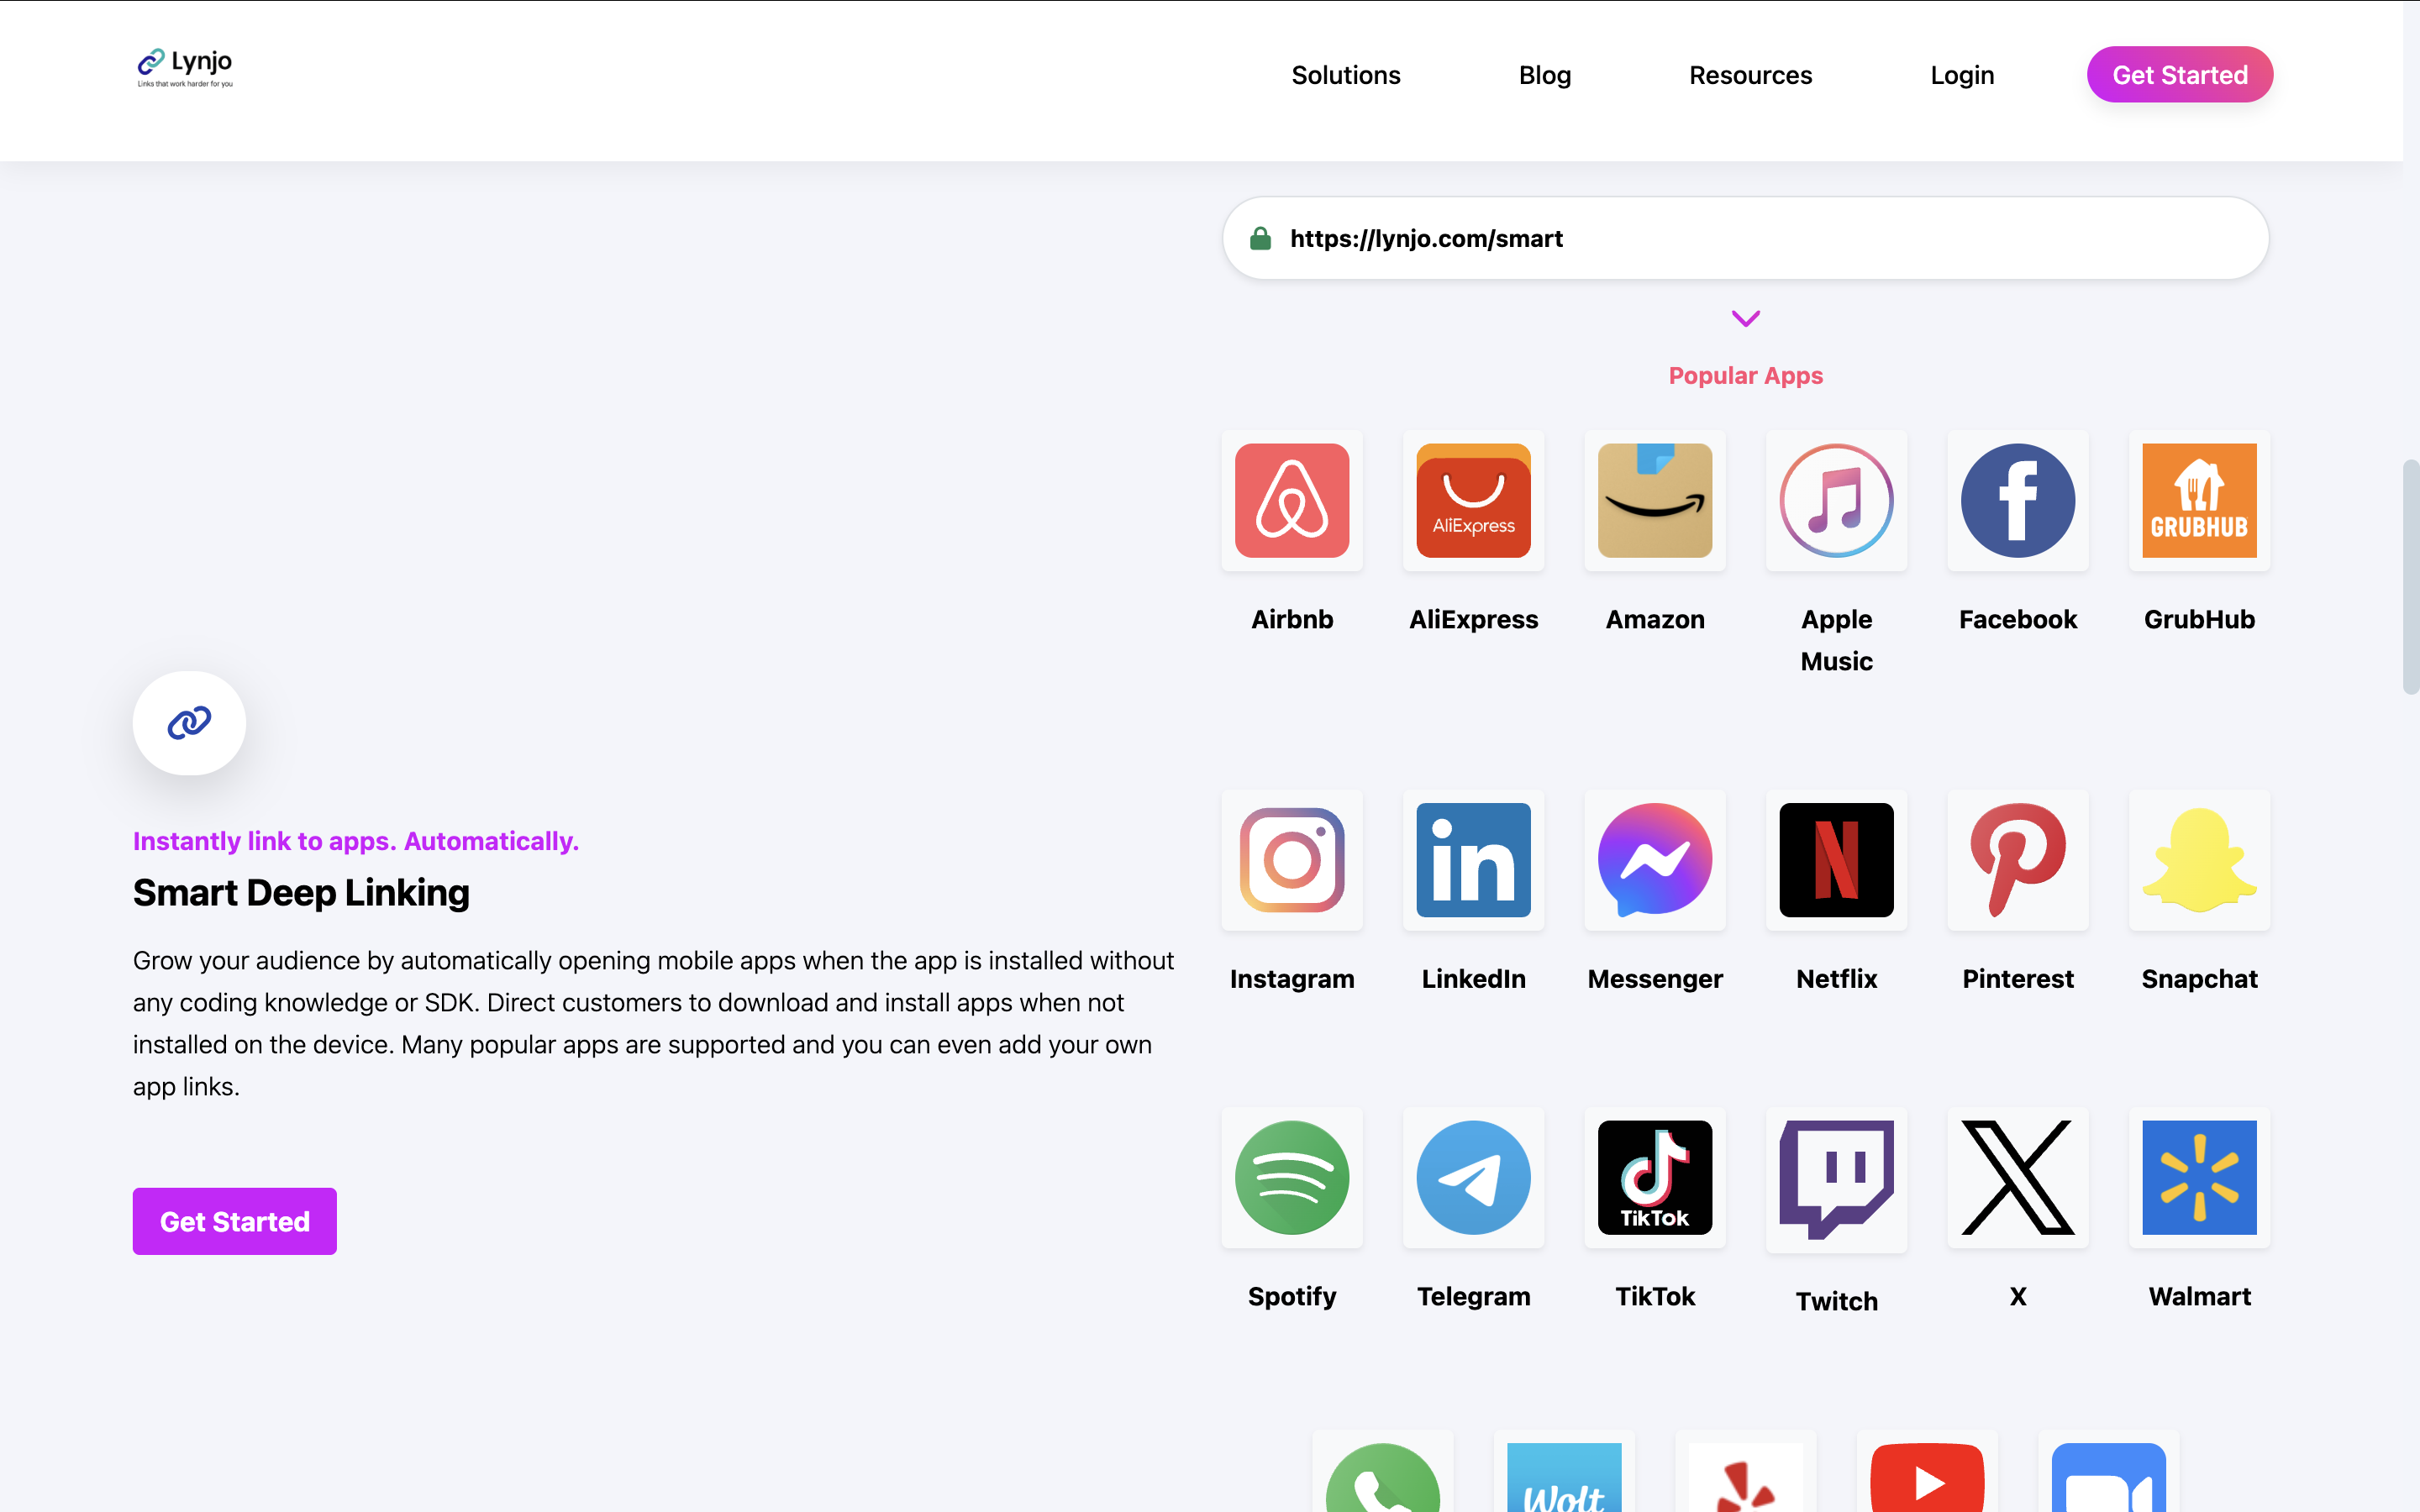Viewport: 2420px width, 1512px height.
Task: Select the Twitch app icon
Action: (x=1837, y=1180)
